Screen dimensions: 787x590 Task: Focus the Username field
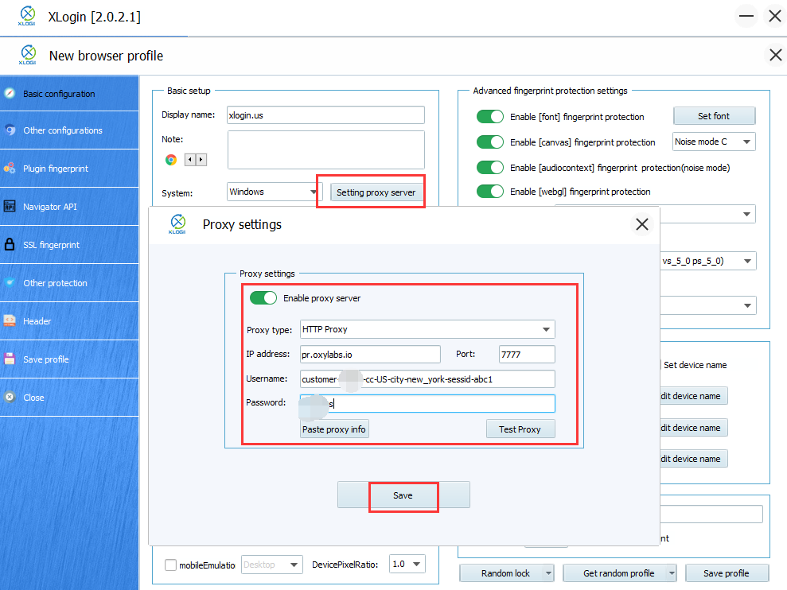pos(427,378)
